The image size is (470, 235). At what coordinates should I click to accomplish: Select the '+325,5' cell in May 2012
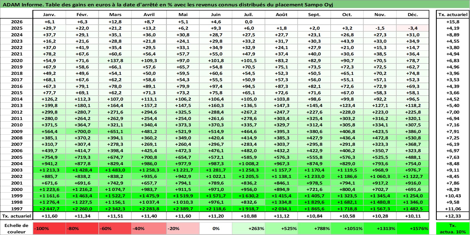click(183, 112)
